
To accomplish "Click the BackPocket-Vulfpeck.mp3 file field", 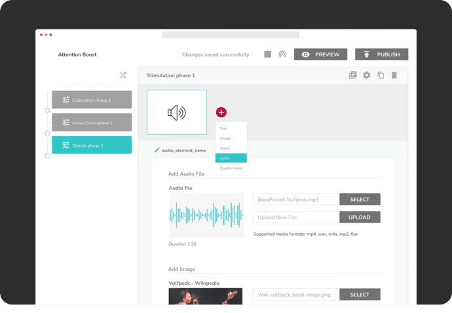I will tap(296, 200).
